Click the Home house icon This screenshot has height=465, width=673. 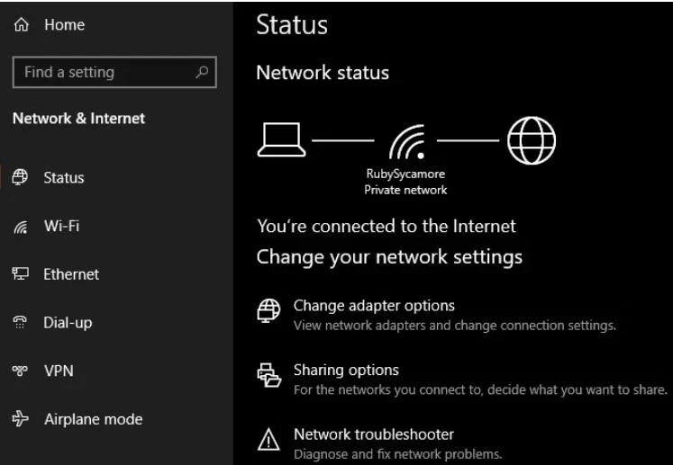click(x=21, y=25)
